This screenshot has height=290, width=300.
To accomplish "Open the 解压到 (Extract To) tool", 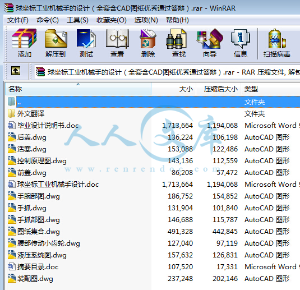I will pos(56,43).
